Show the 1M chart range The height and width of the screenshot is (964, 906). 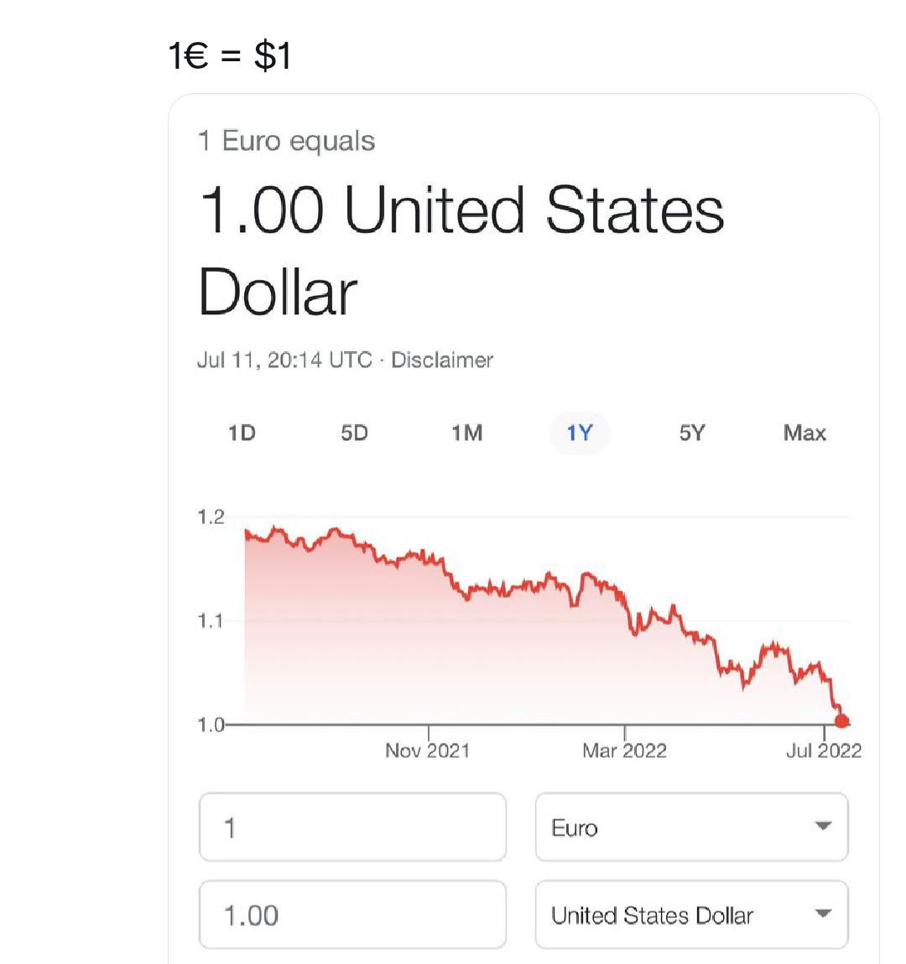click(x=466, y=433)
